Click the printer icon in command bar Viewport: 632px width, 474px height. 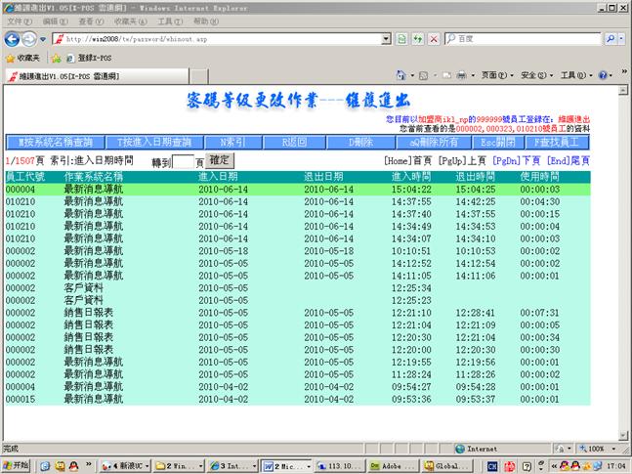462,75
